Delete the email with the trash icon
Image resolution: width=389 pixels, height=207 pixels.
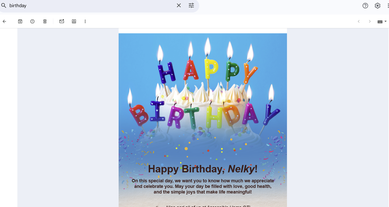(45, 21)
